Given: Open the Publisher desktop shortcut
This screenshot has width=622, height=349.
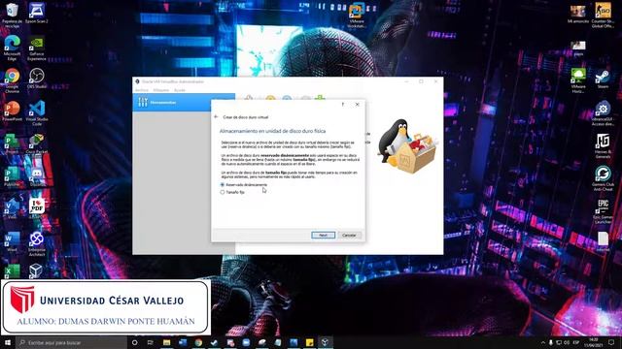Looking at the screenshot, I should click(12, 176).
